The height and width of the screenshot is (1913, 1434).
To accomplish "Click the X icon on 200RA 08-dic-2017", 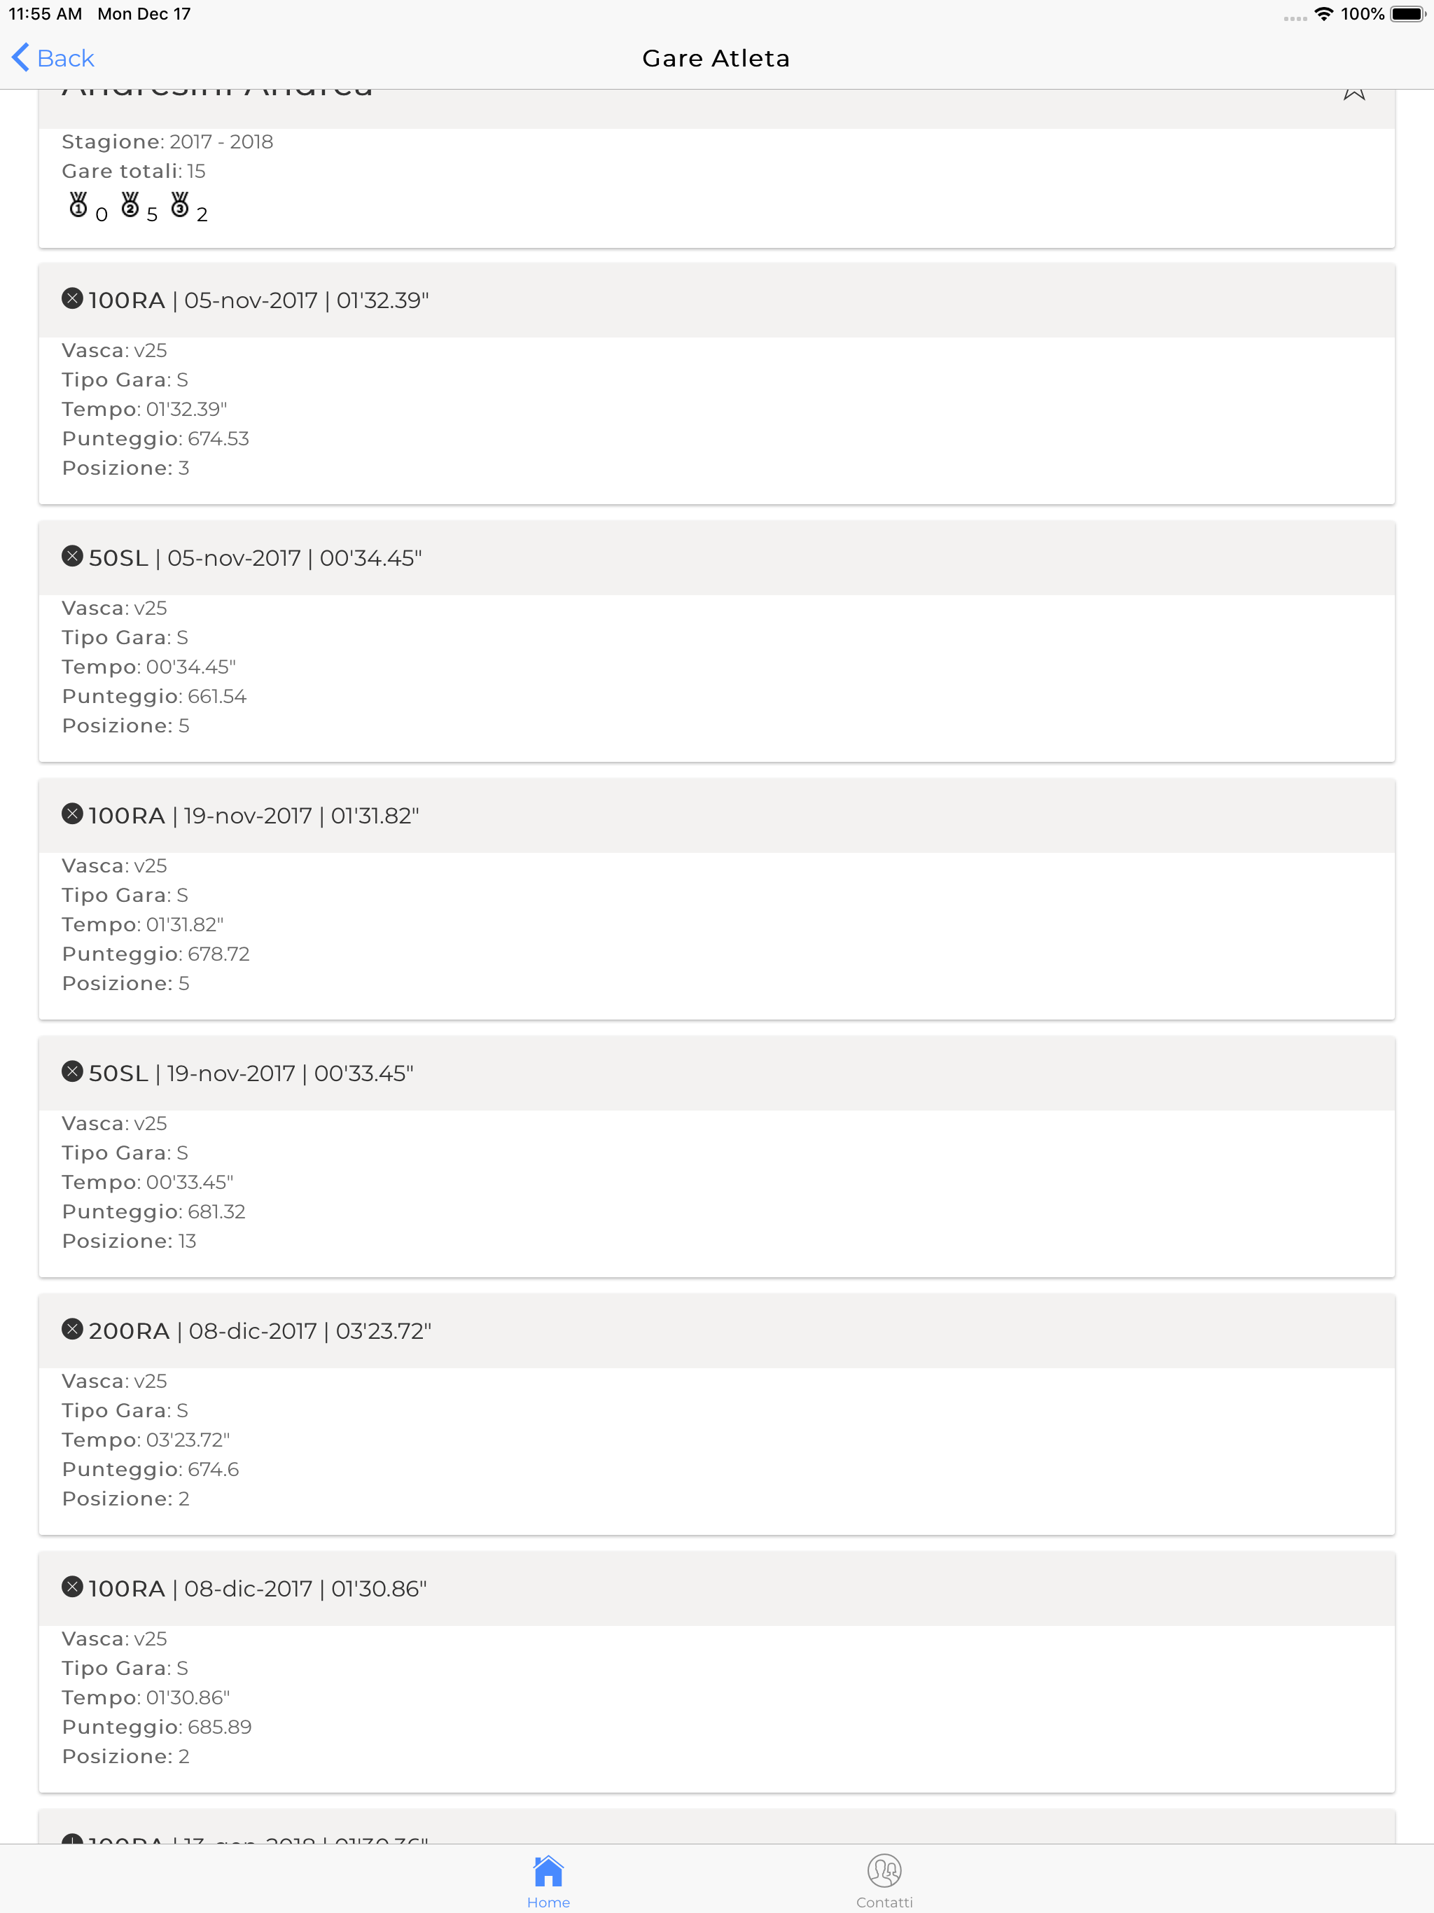I will (73, 1329).
